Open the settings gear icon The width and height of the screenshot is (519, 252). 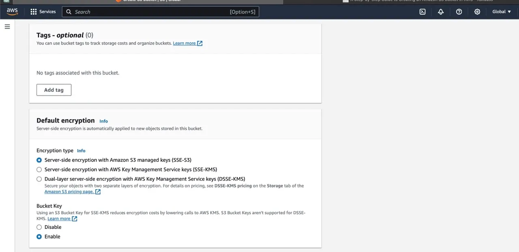(x=477, y=12)
